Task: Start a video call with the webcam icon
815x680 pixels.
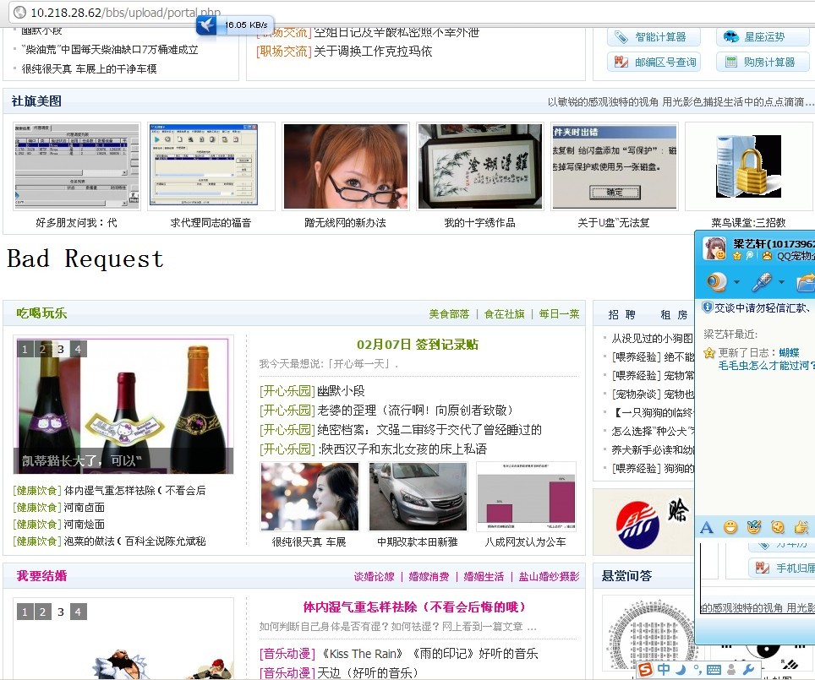Action: click(x=717, y=282)
